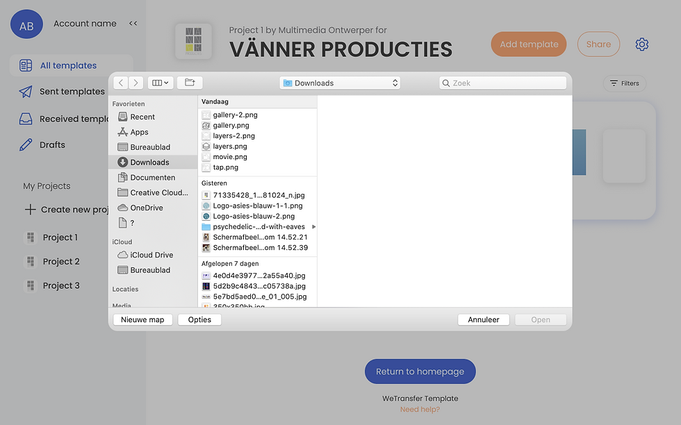The height and width of the screenshot is (425, 681).
Task: Open settings via the gear icon
Action: coord(641,44)
